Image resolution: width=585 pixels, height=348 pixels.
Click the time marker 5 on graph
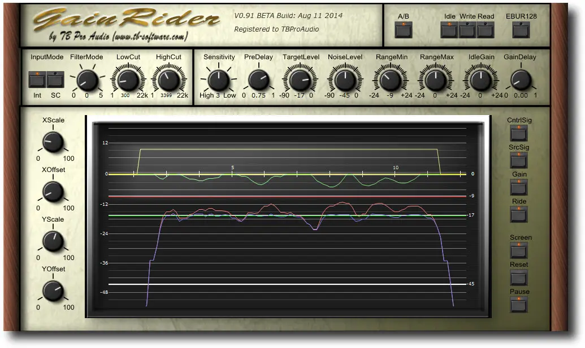click(x=232, y=168)
